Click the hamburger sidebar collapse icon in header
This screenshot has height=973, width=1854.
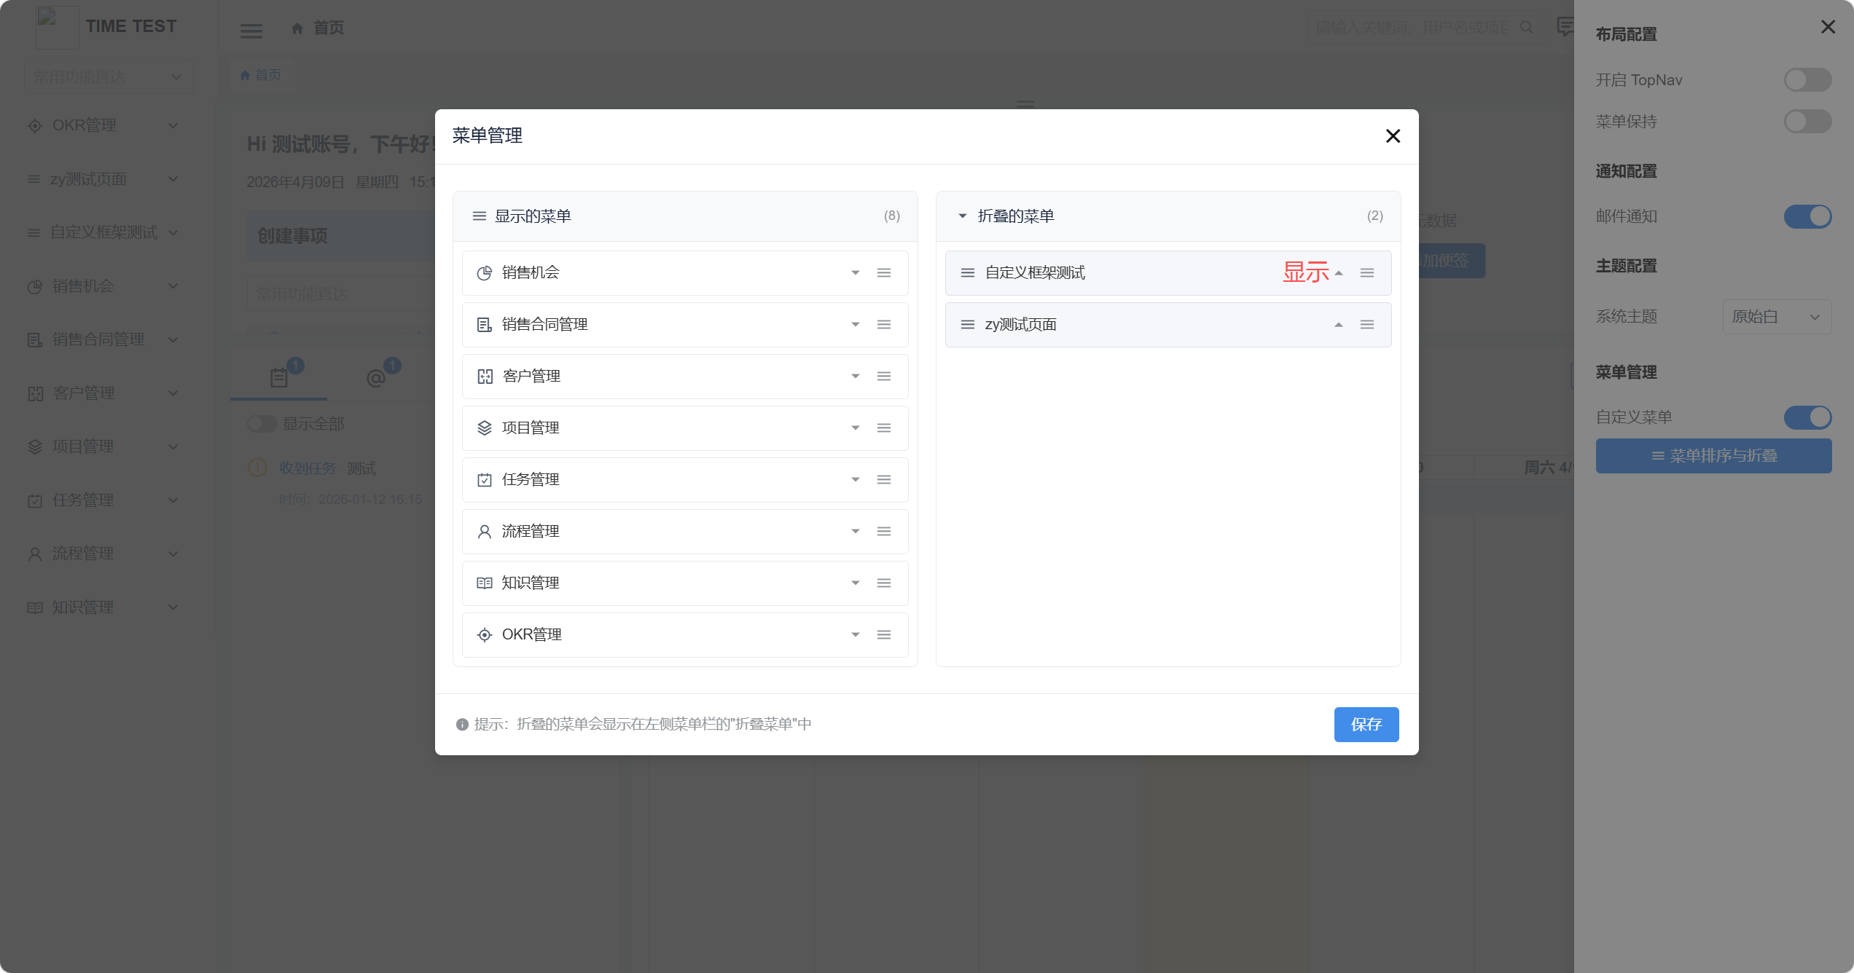251,31
